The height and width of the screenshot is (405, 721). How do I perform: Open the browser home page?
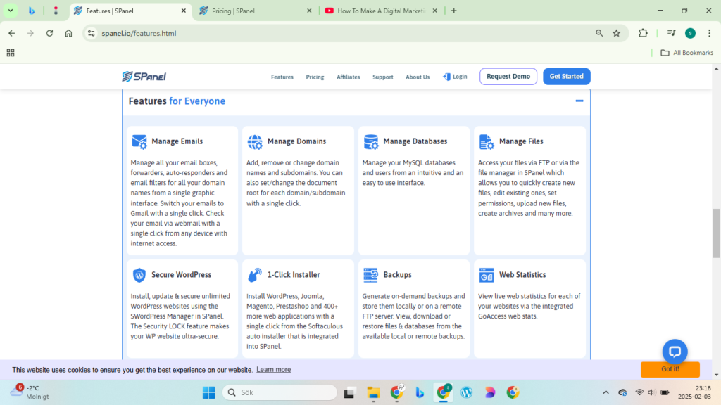[68, 33]
